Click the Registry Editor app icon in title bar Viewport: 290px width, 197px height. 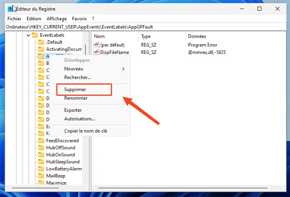(x=10, y=9)
